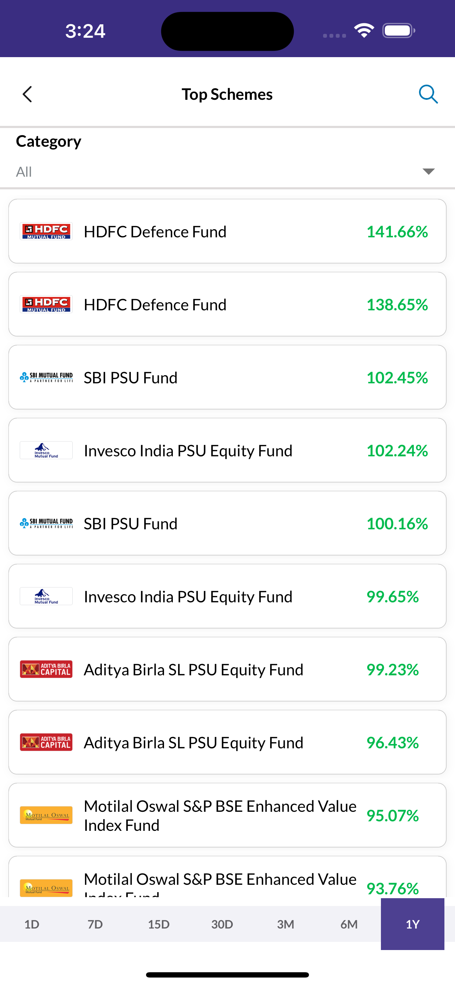The image size is (455, 986).
Task: Tap the back arrow icon
Action: pyautogui.click(x=27, y=94)
